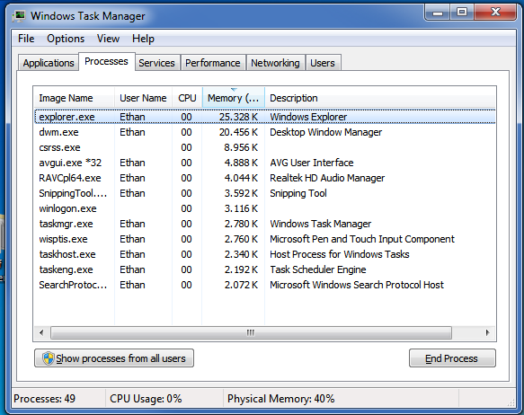The width and height of the screenshot is (524, 415).
Task: Click the shield icon on Show processes button
Action: coord(49,358)
